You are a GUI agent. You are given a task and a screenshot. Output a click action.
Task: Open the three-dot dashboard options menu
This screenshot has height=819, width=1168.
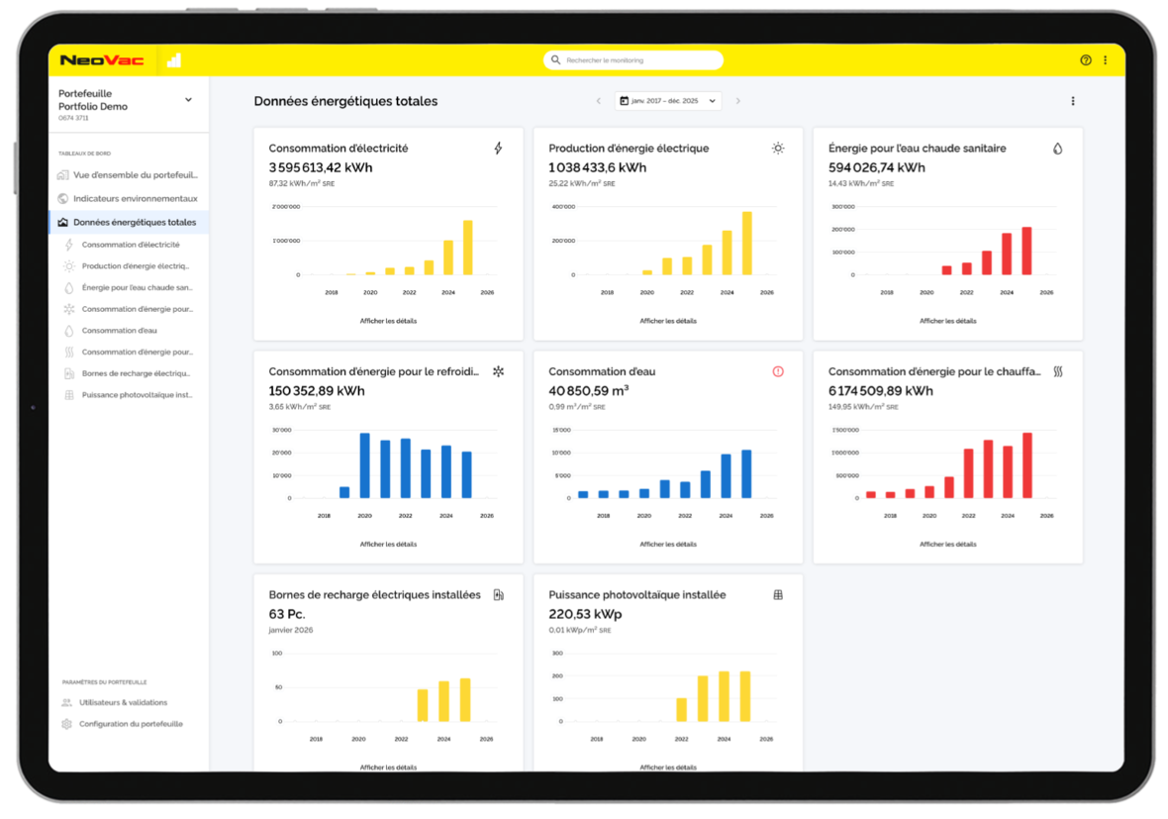pyautogui.click(x=1072, y=100)
